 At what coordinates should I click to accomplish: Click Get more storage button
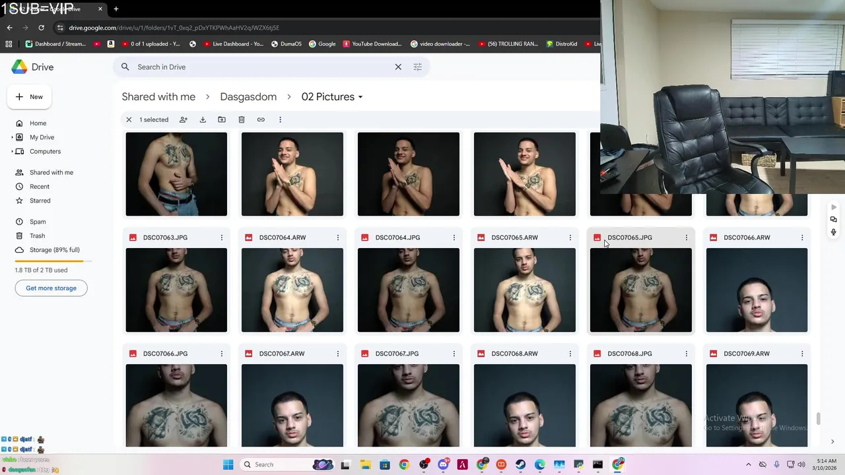tap(51, 288)
